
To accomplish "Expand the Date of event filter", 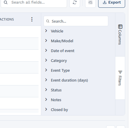I will [46, 50].
